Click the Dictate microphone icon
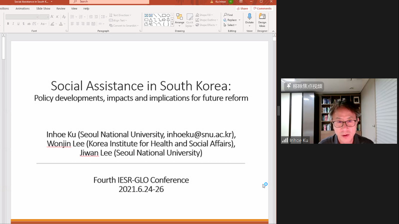 tap(249, 17)
